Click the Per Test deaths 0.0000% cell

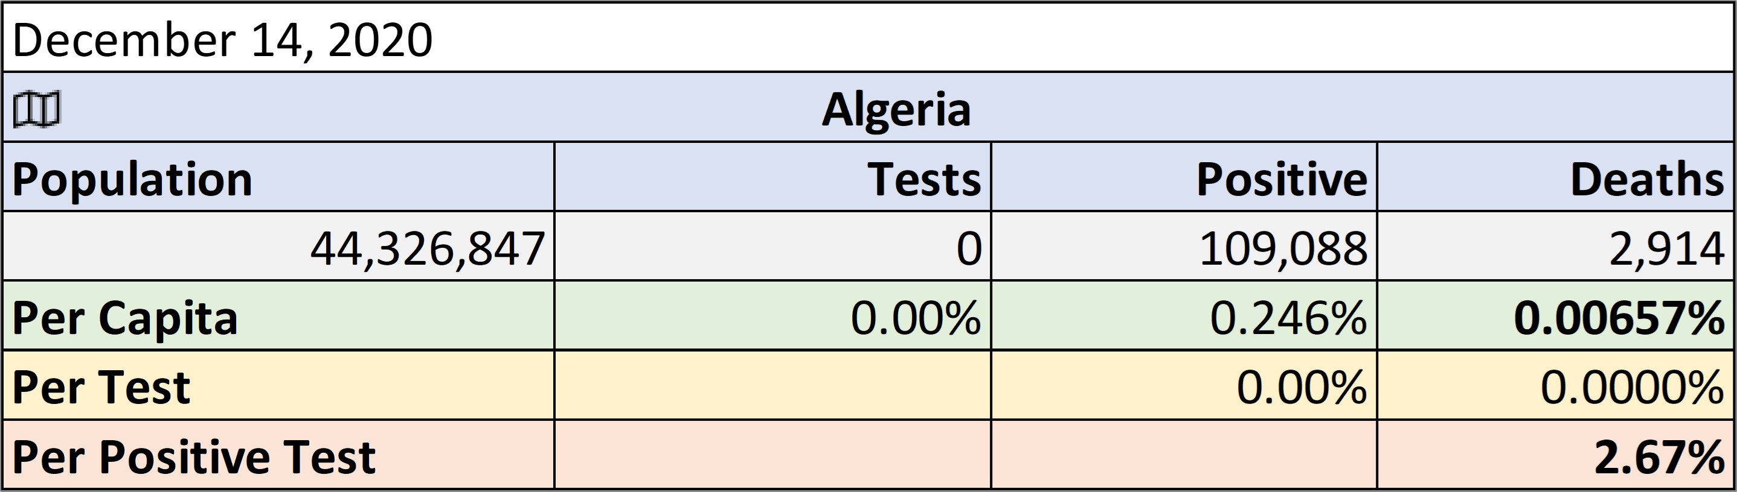click(x=1555, y=385)
